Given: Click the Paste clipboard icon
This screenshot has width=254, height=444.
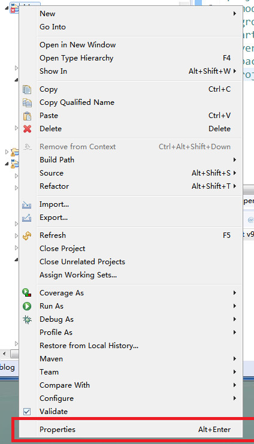Looking at the screenshot, I should point(27,116).
